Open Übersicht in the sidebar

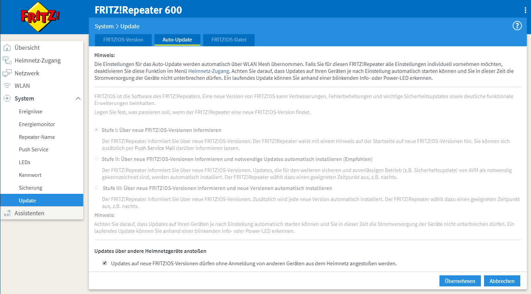pos(27,48)
